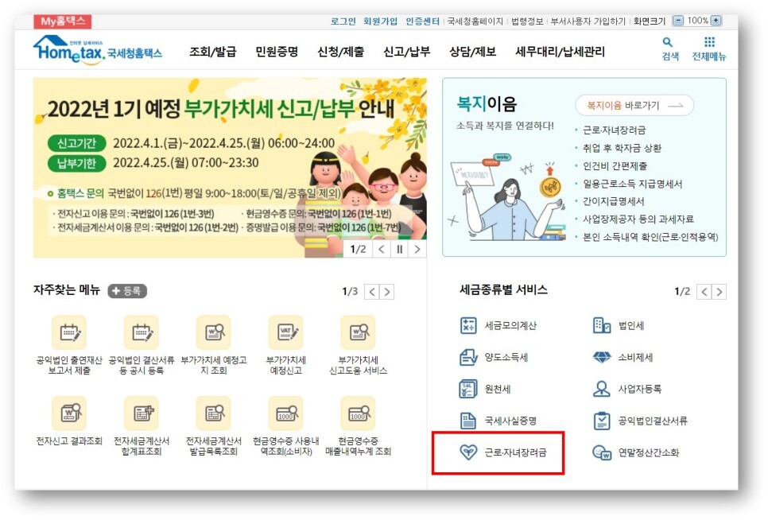Open 전자세금계산서 발급목록조회 icon

tap(214, 413)
